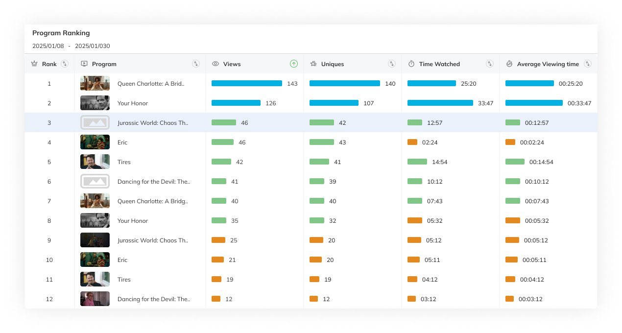
Task: Toggle sorting on the Uniques column
Action: [391, 64]
